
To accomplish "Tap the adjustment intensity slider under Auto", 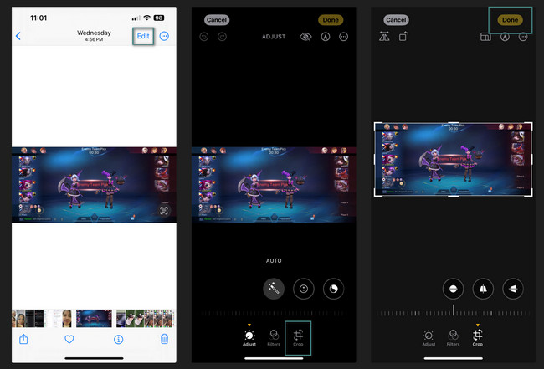I will click(274, 314).
